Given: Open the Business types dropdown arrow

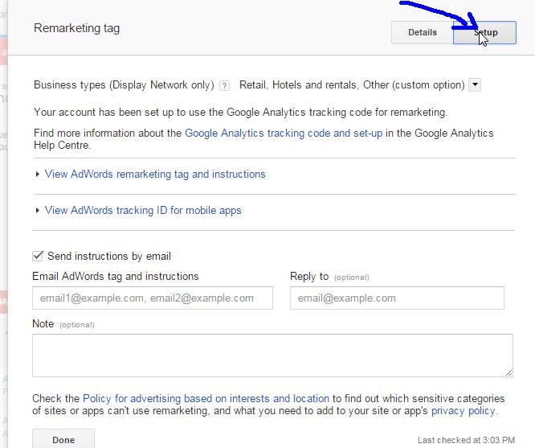Looking at the screenshot, I should (x=475, y=84).
